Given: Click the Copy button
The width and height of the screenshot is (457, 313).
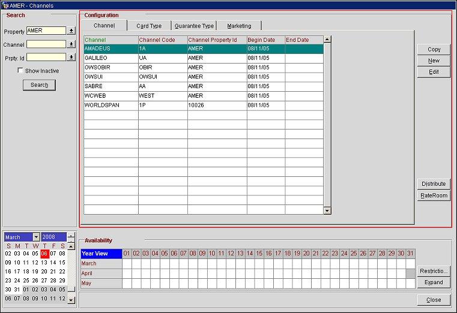Looking at the screenshot, I should (x=434, y=49).
